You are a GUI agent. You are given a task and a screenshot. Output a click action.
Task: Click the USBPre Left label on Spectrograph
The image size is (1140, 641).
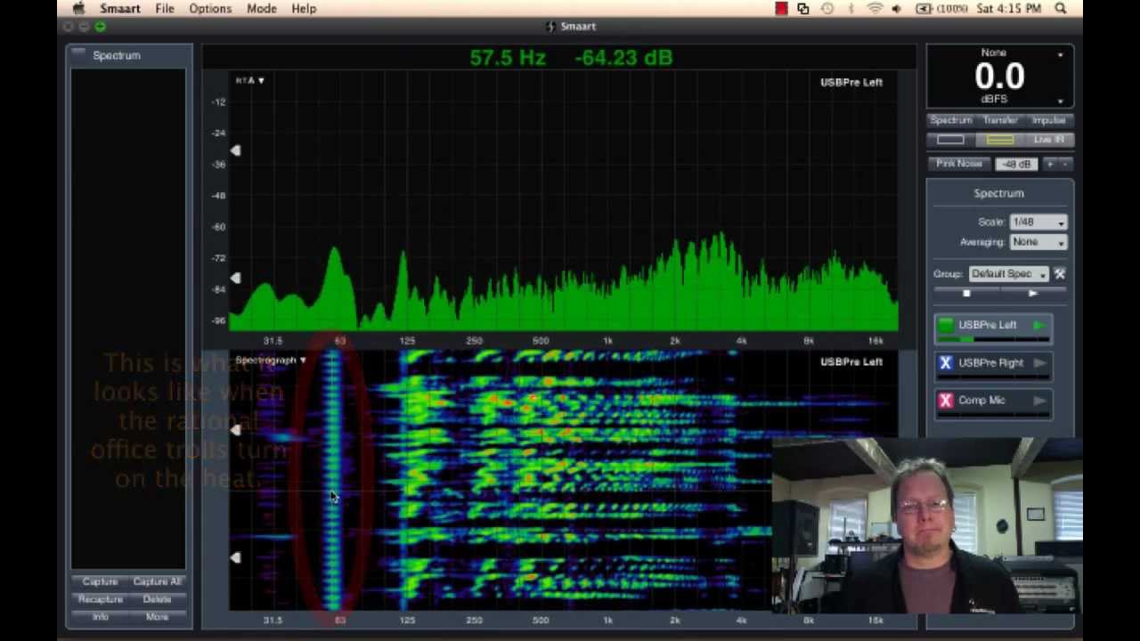pyautogui.click(x=851, y=361)
